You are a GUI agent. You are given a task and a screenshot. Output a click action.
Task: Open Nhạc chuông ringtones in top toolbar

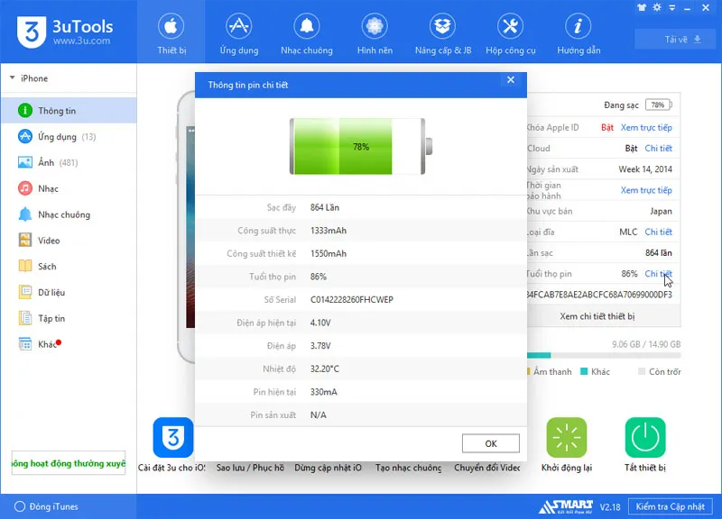click(307, 33)
